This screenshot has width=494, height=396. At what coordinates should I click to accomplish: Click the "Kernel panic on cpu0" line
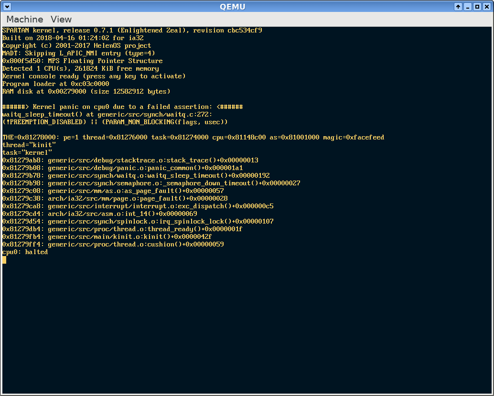123,107
